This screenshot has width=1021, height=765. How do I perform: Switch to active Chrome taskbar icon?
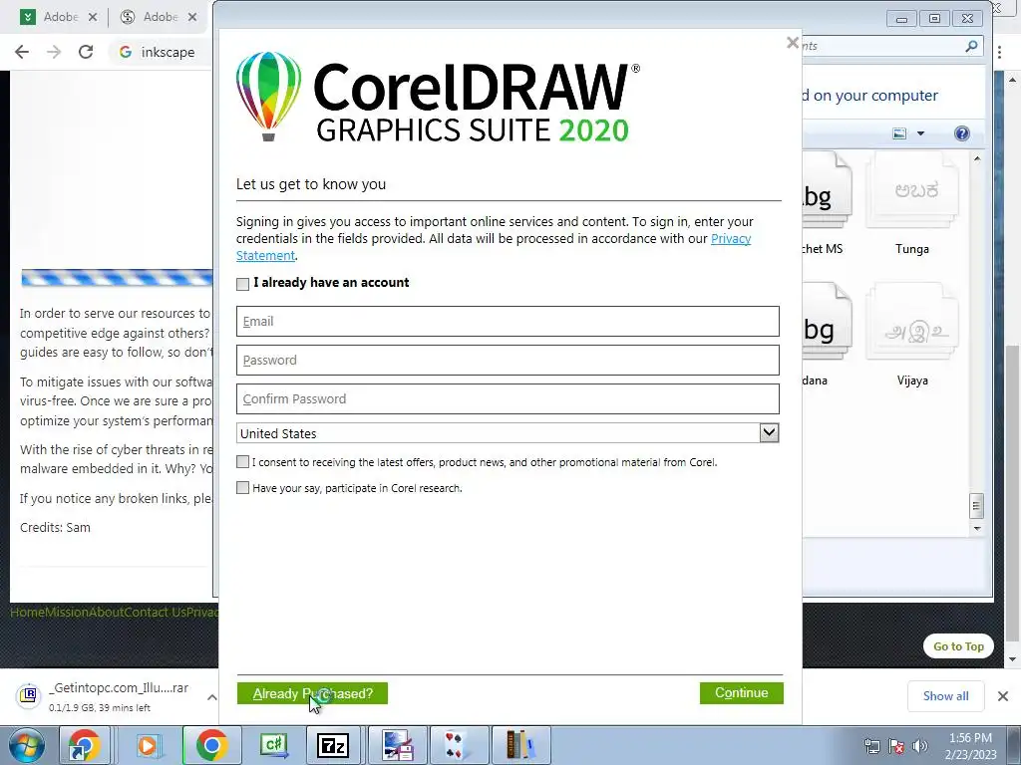pos(211,745)
